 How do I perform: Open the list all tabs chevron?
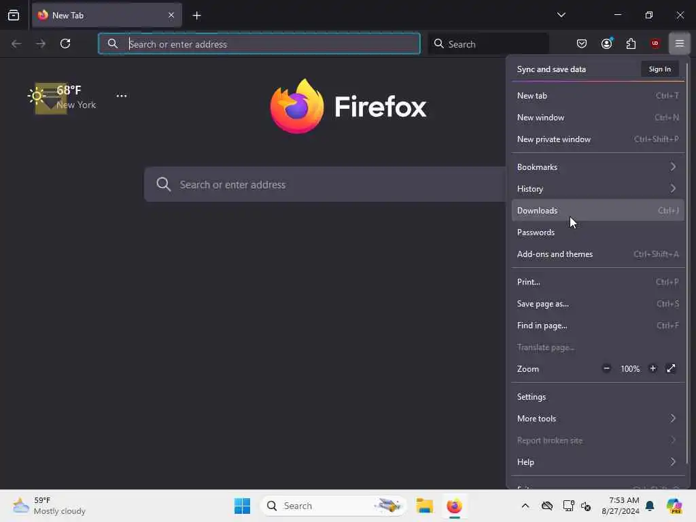point(561,15)
